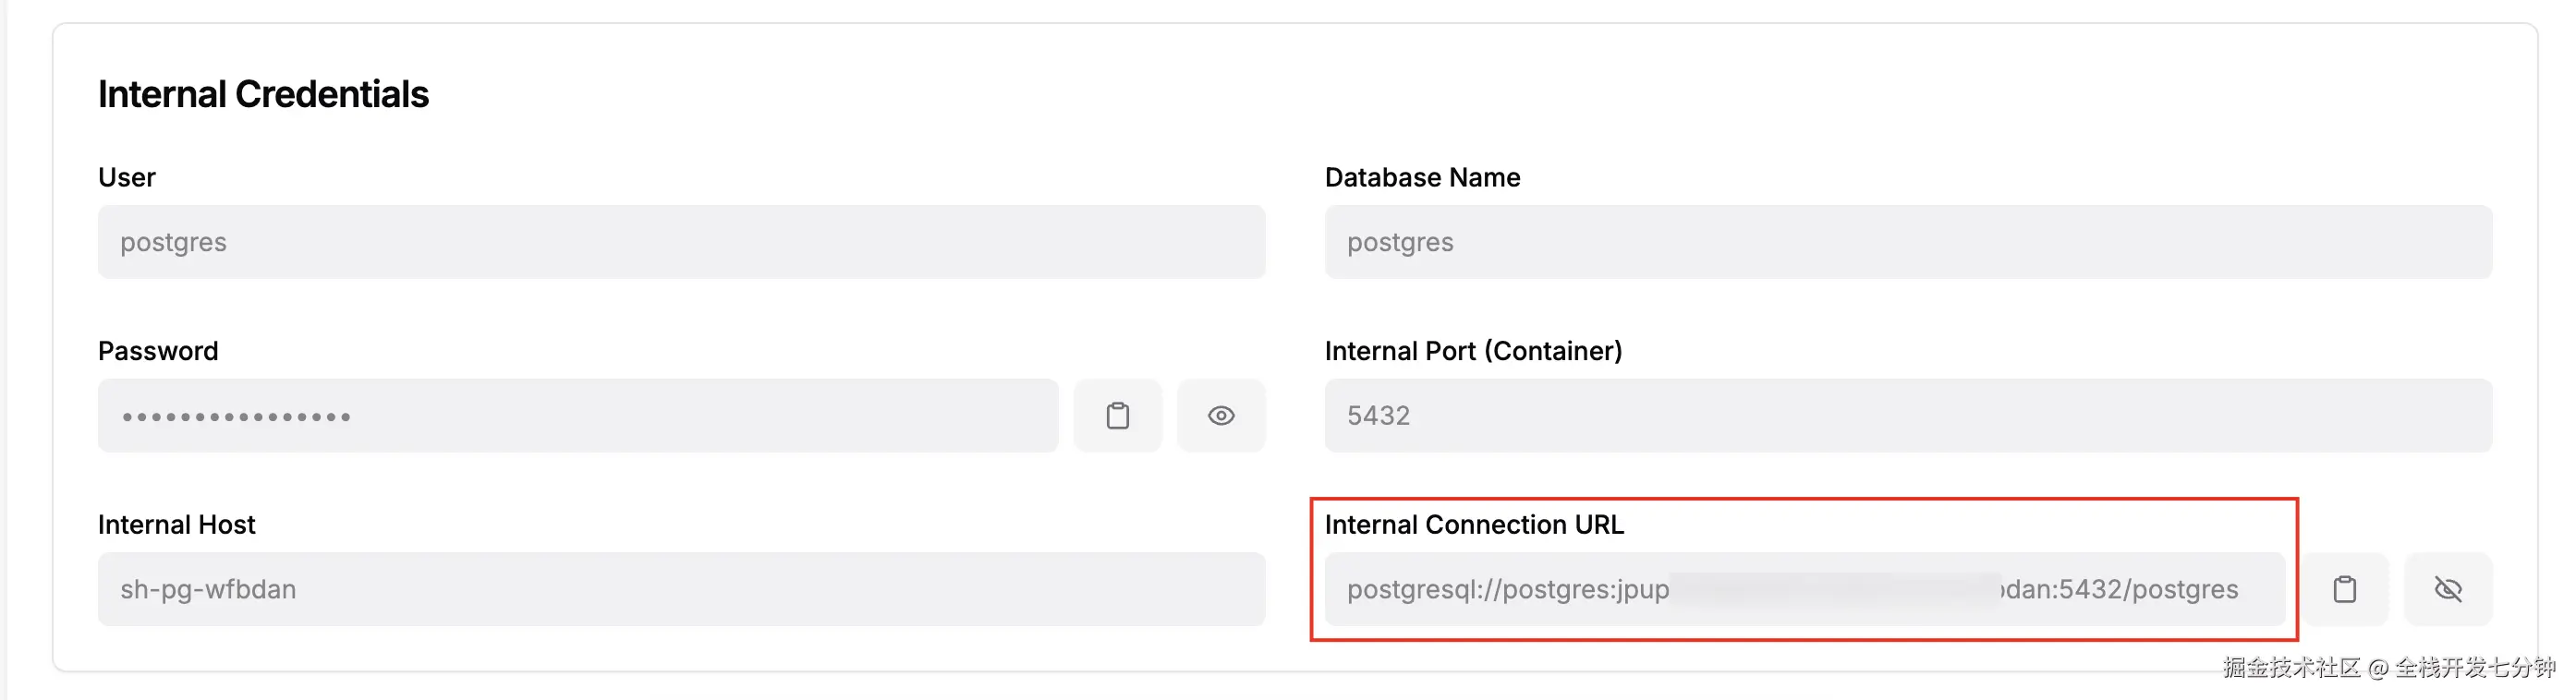This screenshot has width=2576, height=700.
Task: Click the Internal Port field showing 5432
Action: click(1907, 415)
